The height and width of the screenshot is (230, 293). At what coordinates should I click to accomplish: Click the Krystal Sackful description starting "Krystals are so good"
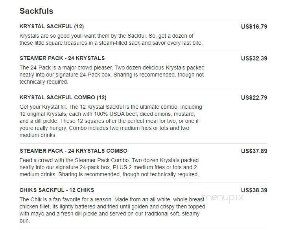point(111,39)
